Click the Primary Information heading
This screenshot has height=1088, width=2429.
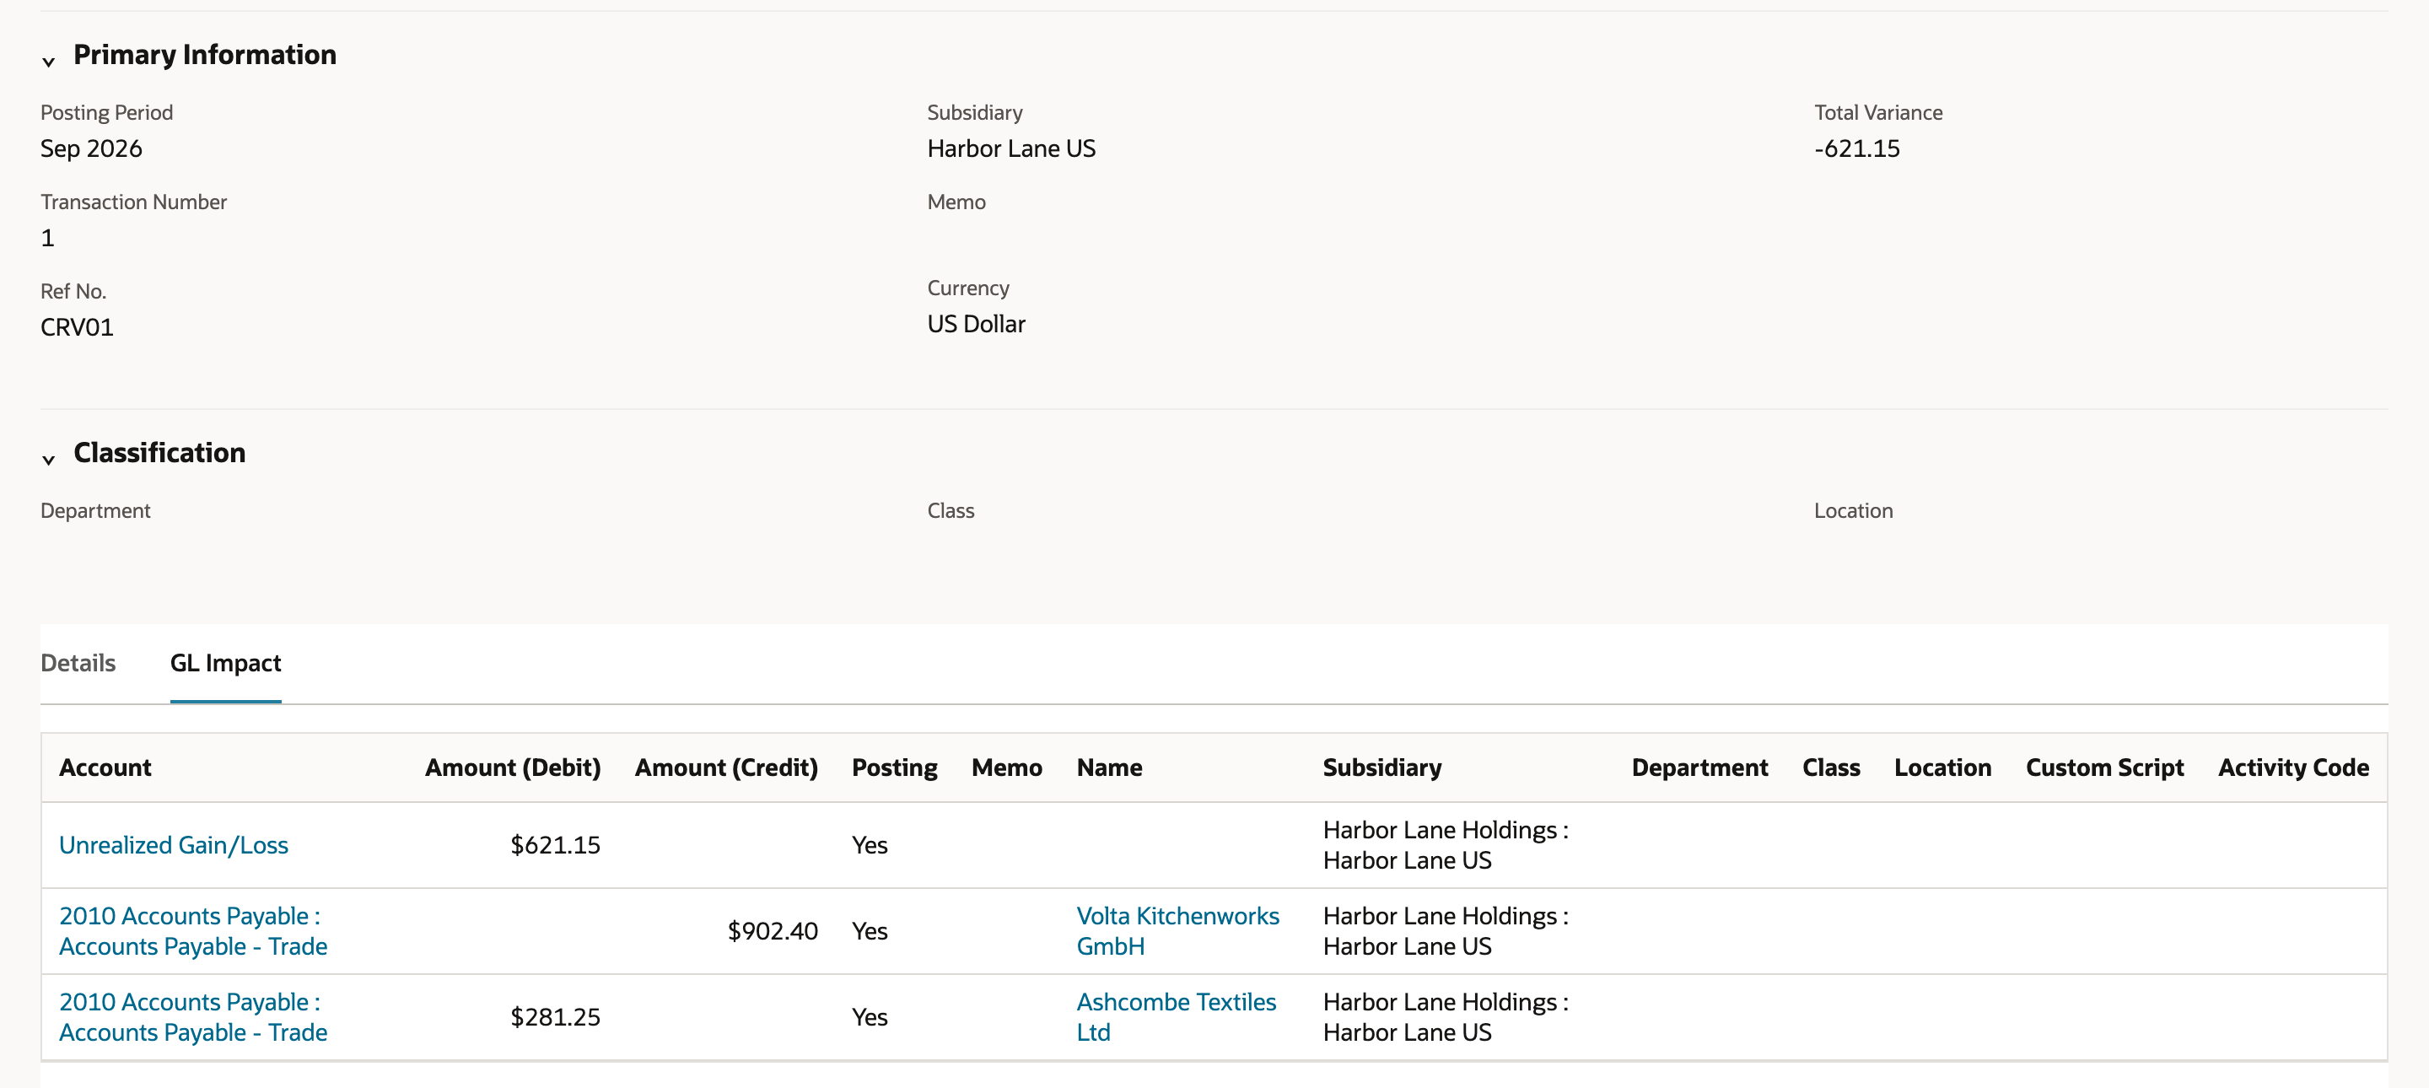[205, 55]
